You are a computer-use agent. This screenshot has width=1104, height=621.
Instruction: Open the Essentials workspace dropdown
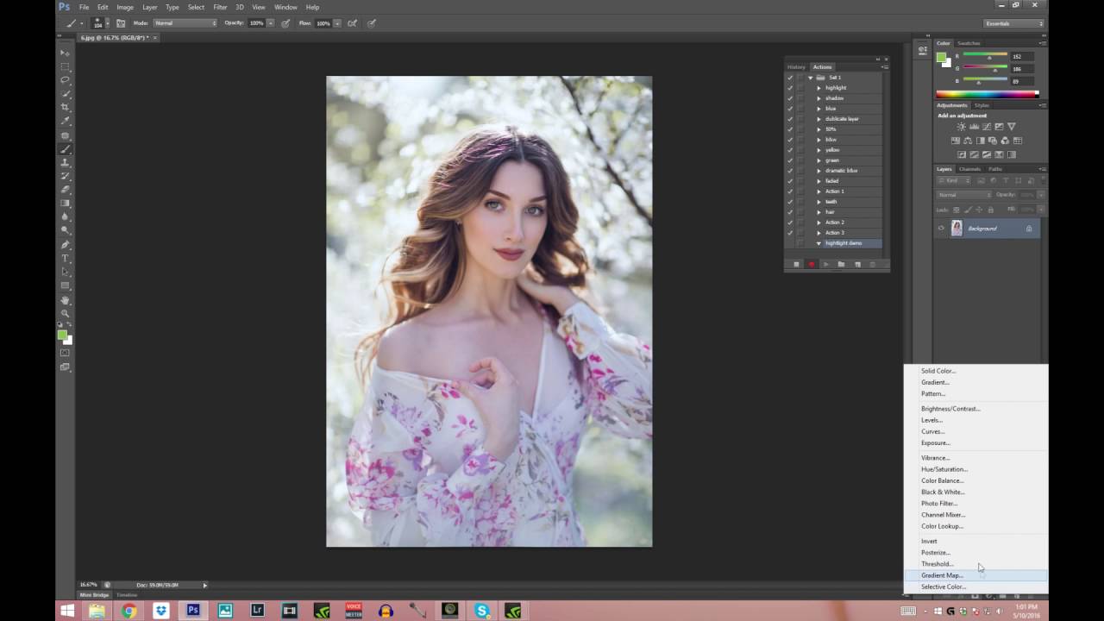coord(1013,23)
